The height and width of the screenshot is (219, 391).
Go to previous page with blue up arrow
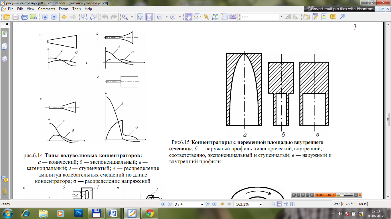45,17
